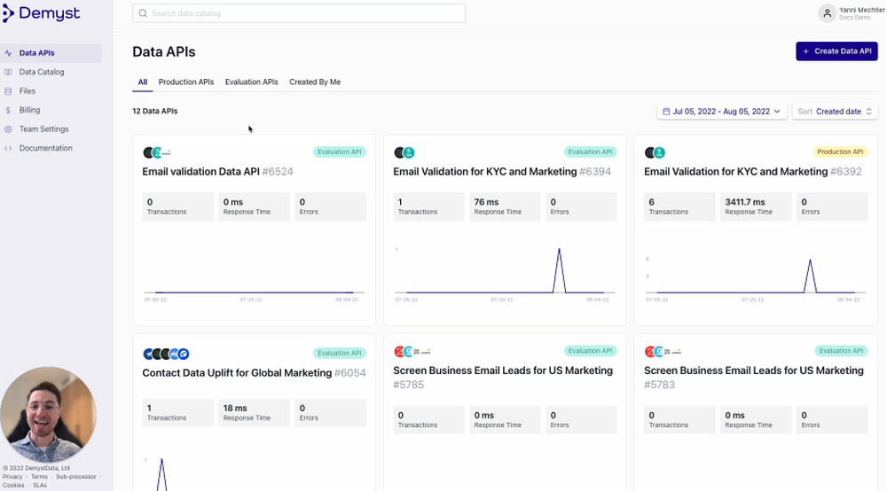Click the Privacy footer link

point(12,477)
